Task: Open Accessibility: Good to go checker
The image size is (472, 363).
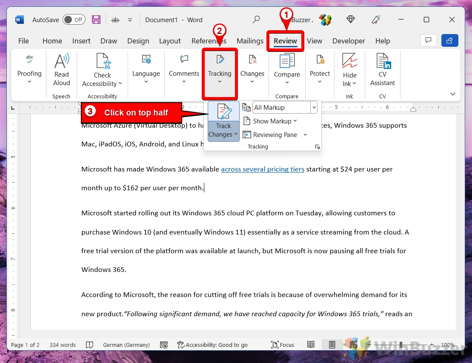Action: click(x=212, y=345)
